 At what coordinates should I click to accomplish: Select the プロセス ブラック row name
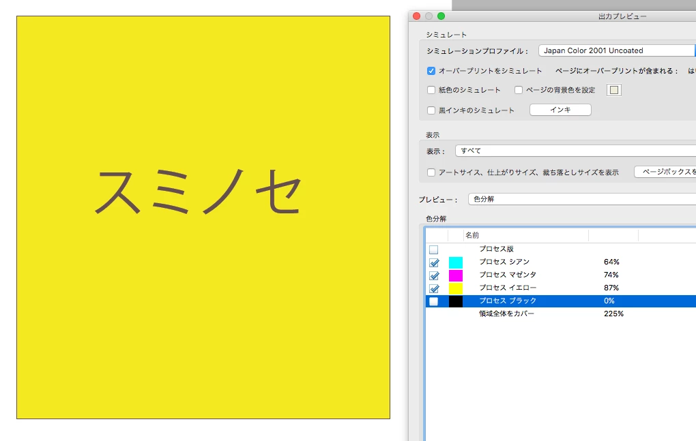coord(508,301)
